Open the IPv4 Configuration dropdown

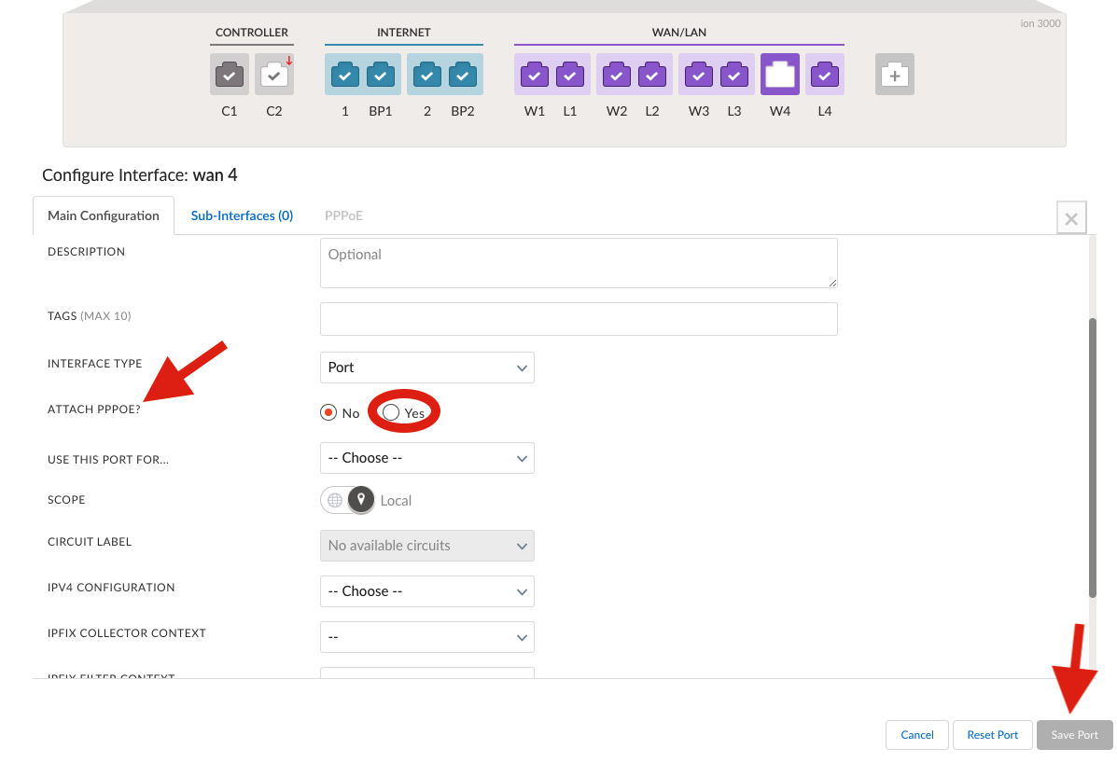[x=426, y=591]
